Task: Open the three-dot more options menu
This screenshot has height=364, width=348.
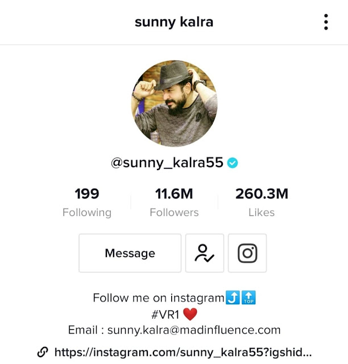Action: [326, 22]
